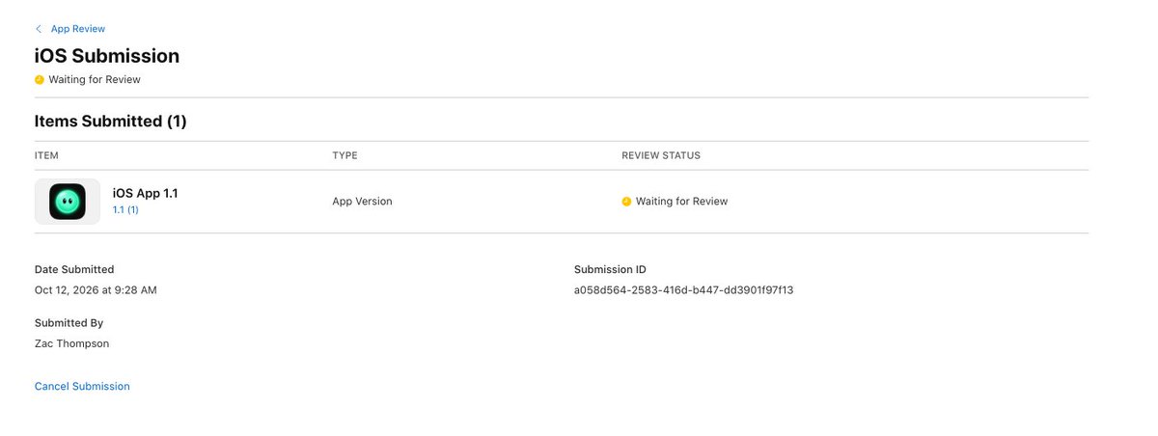Go back via App Review link
This screenshot has height=436, width=1158.
pyautogui.click(x=78, y=29)
